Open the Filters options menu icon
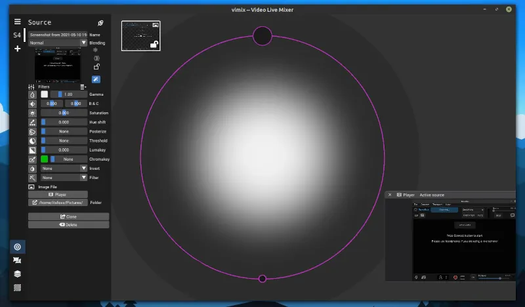This screenshot has width=525, height=307. click(x=83, y=87)
